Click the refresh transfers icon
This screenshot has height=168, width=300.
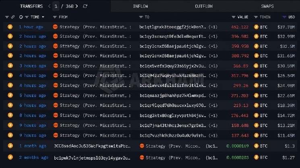point(85,6)
